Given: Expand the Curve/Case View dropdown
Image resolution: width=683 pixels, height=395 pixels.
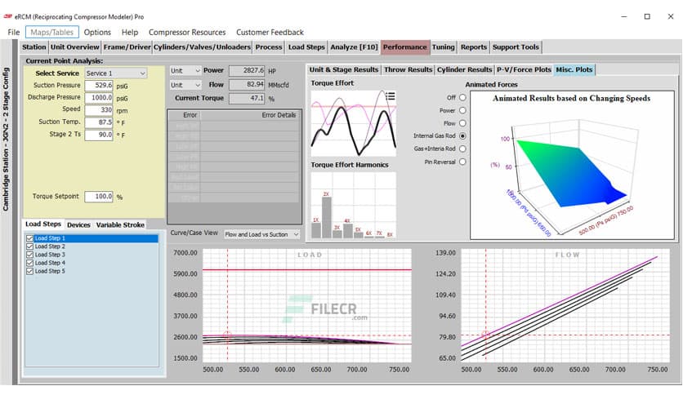Looking at the screenshot, I should point(261,234).
